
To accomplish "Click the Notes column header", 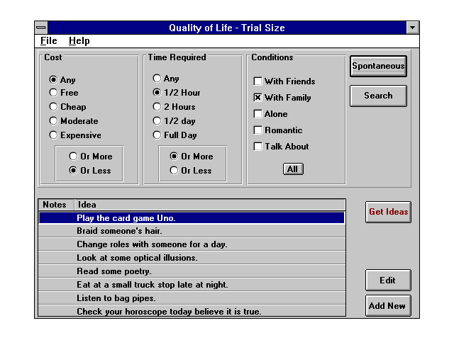I will pyautogui.click(x=55, y=205).
